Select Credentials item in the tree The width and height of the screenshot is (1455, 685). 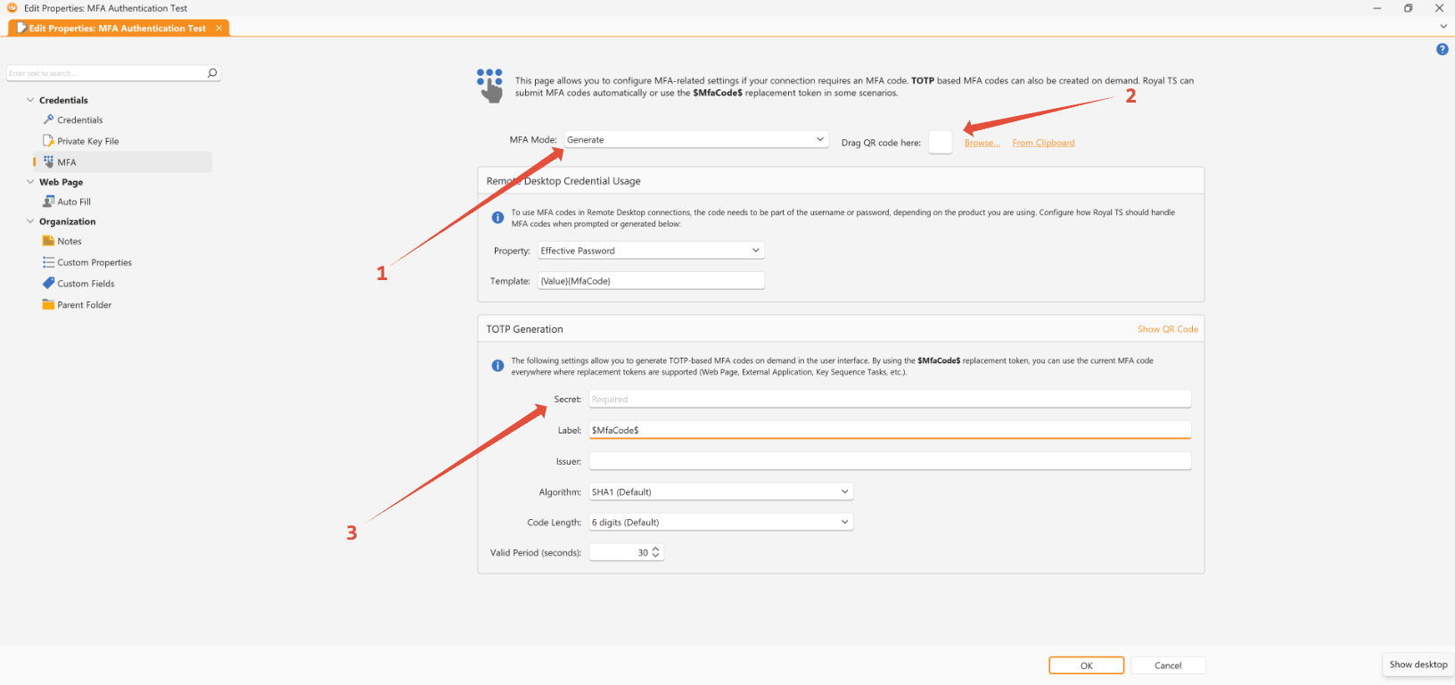pyautogui.click(x=80, y=120)
